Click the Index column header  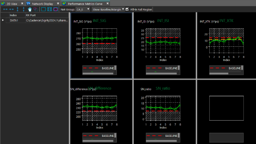pos(13,15)
